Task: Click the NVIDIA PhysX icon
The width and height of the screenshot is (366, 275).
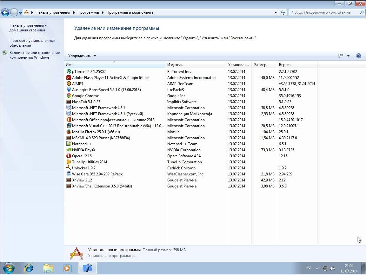Action: [x=69, y=150]
